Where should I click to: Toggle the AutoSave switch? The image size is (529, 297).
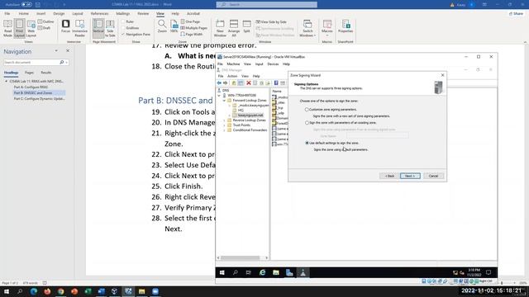26,4
